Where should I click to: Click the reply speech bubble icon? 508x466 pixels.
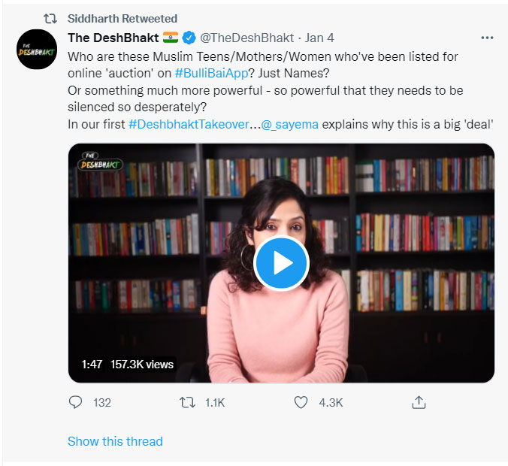tap(75, 403)
